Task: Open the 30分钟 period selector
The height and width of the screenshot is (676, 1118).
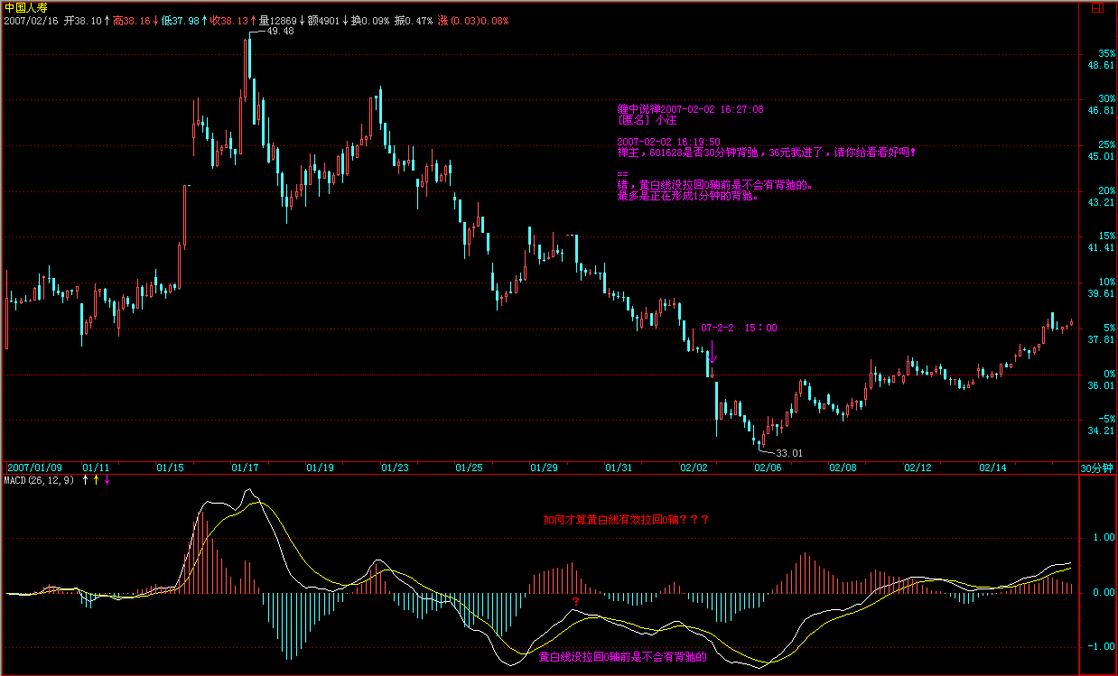Action: click(x=1097, y=468)
